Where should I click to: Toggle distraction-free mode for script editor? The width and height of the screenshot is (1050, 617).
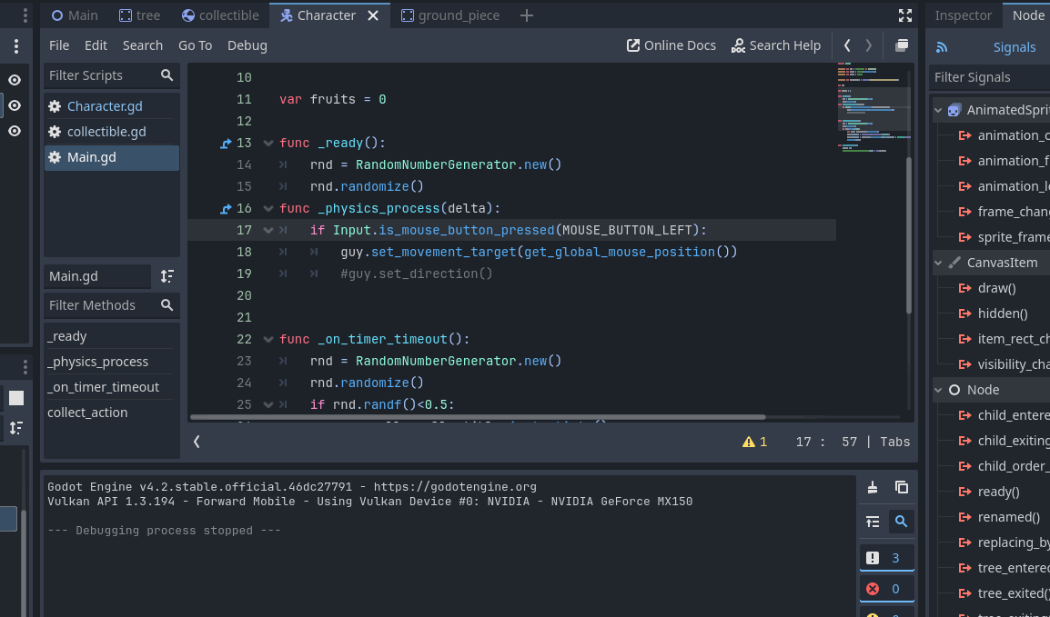point(904,15)
